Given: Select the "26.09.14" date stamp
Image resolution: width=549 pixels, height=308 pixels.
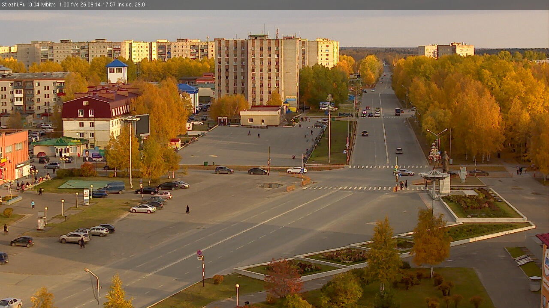Looking at the screenshot, I should (90, 5).
